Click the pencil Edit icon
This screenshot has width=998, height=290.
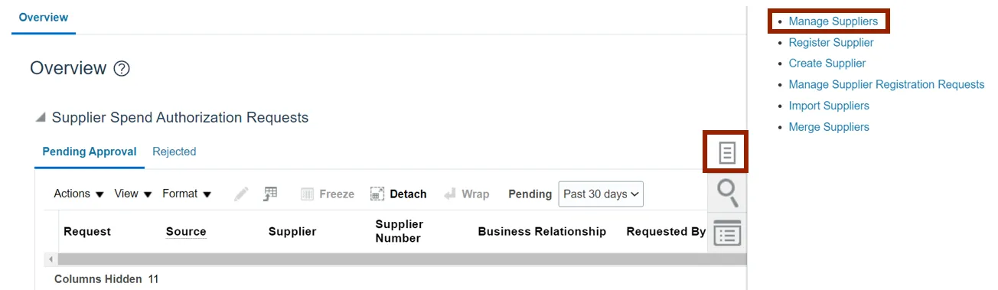click(241, 194)
